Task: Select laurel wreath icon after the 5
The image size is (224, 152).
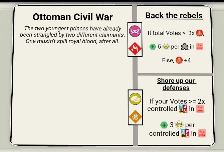Action: pyautogui.click(x=166, y=47)
